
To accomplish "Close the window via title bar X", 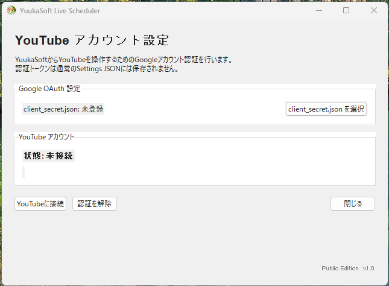I will click(374, 10).
